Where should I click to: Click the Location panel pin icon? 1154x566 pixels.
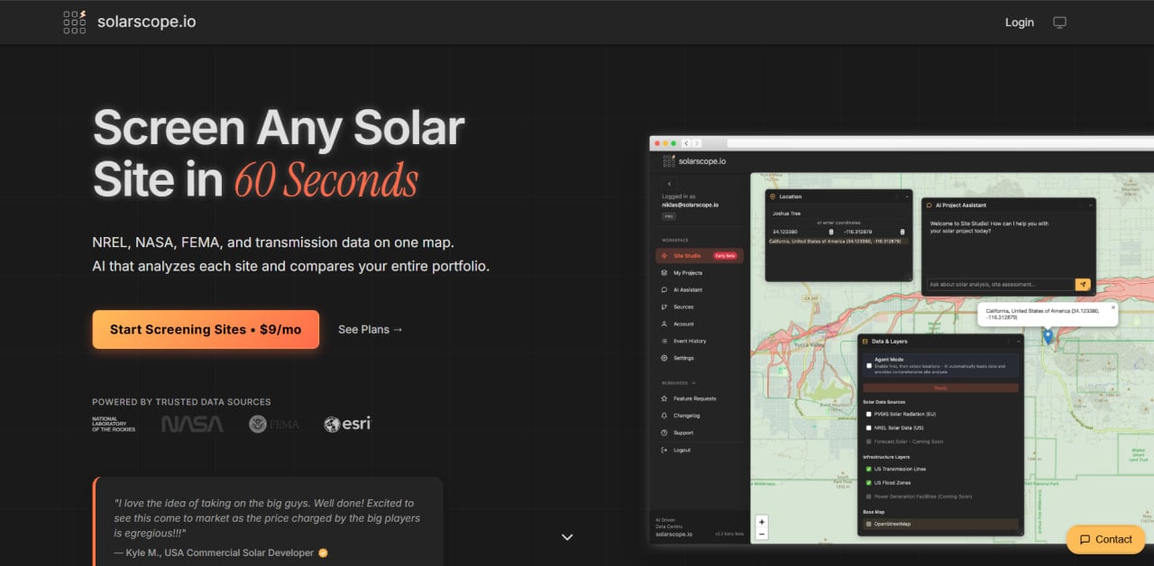tap(773, 196)
